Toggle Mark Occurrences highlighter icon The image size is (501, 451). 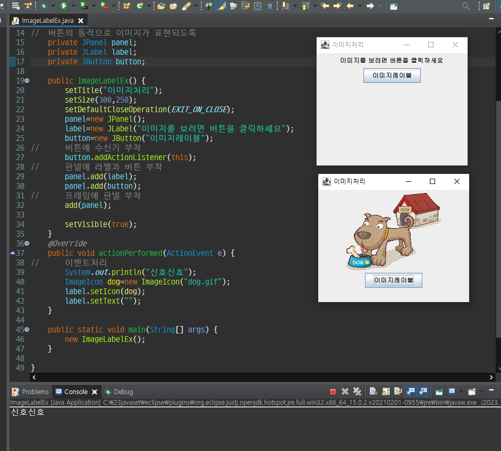tap(221, 6)
